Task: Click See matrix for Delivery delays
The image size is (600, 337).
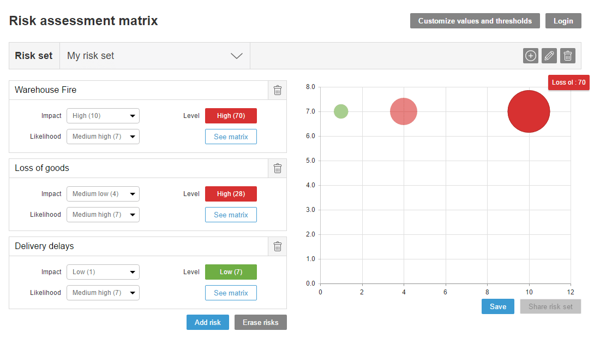Action: [231, 292]
